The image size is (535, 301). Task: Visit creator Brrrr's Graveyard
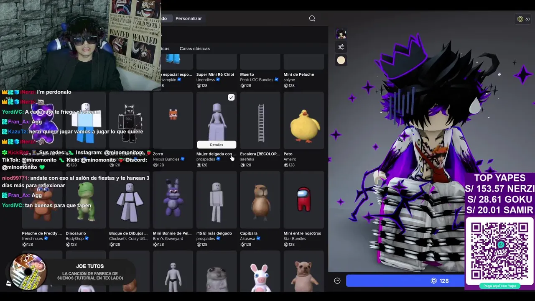point(168,239)
